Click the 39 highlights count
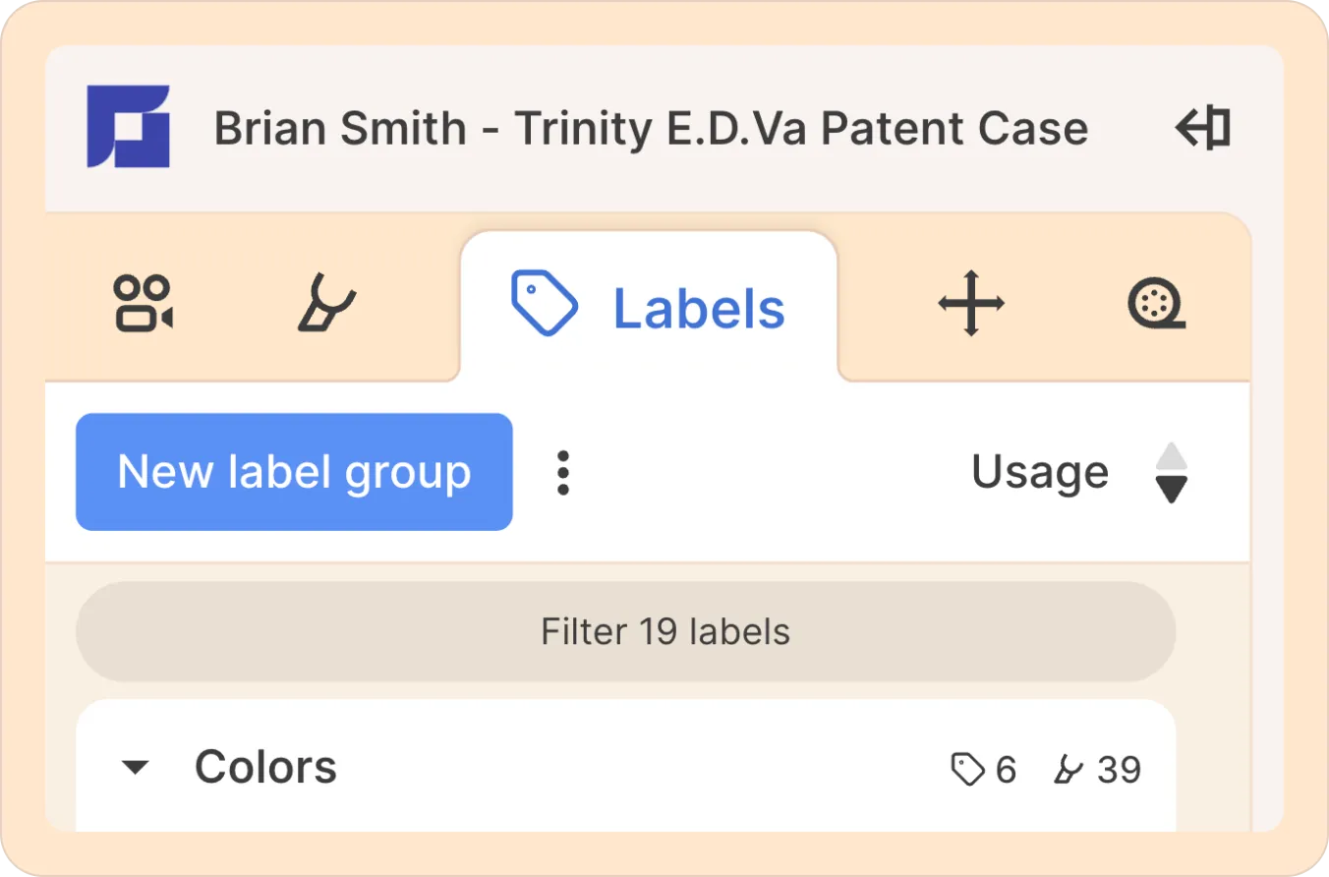The height and width of the screenshot is (877, 1329). point(1119,770)
